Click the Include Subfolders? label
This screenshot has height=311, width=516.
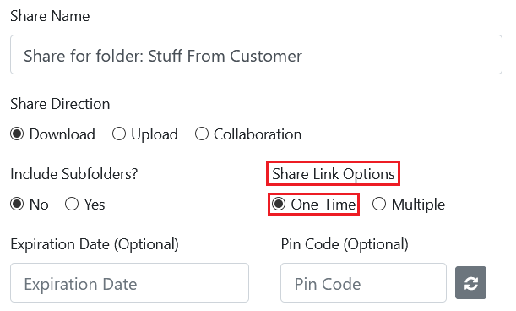click(74, 174)
